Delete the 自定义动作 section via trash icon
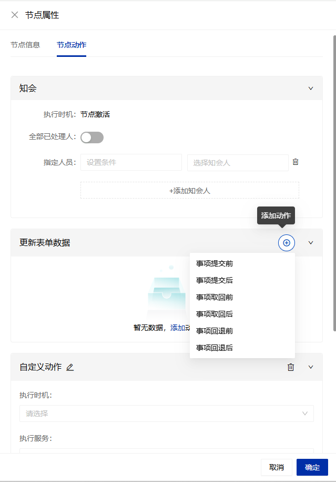 (x=291, y=367)
